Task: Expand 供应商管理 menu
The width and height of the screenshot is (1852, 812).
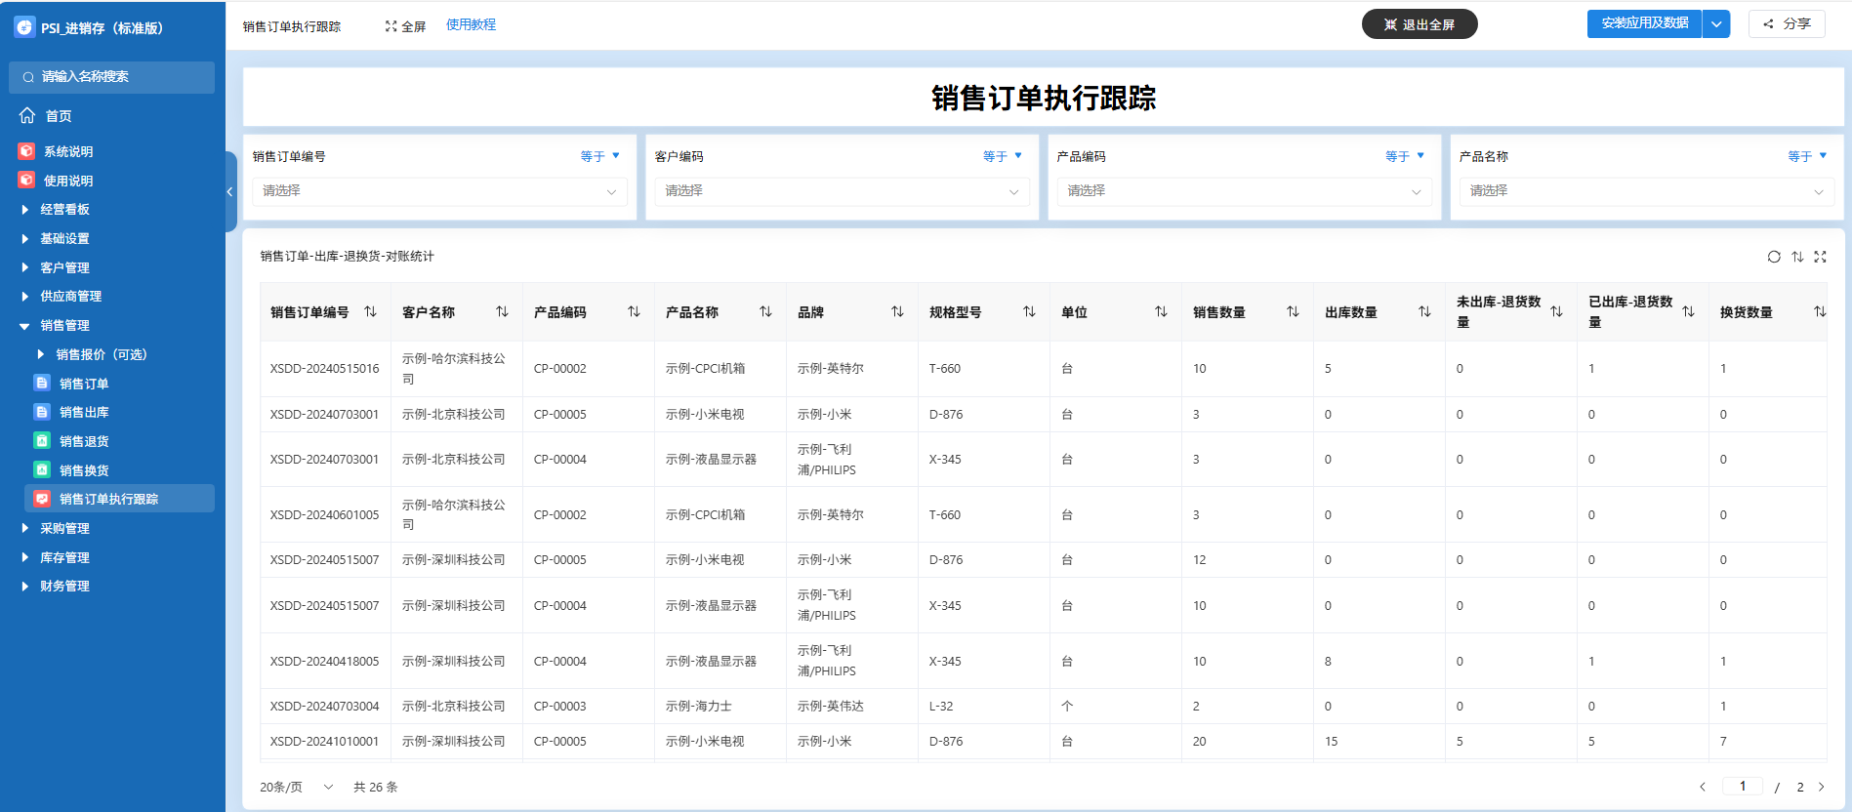Action: (25, 296)
